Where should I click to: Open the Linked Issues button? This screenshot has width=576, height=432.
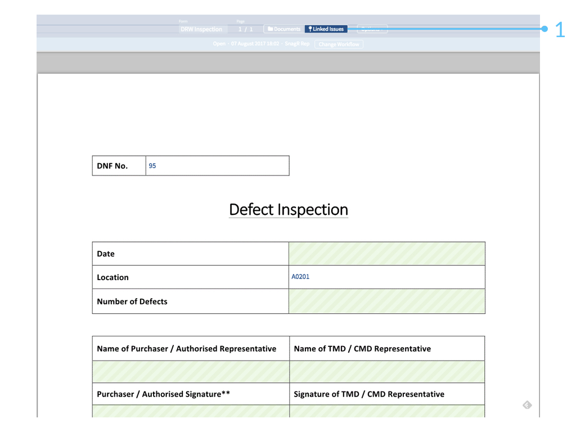pos(326,29)
